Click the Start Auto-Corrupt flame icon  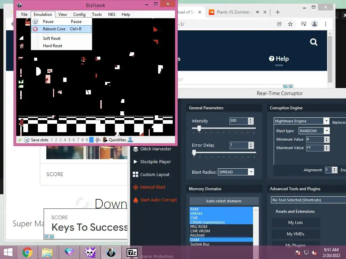click(x=135, y=200)
